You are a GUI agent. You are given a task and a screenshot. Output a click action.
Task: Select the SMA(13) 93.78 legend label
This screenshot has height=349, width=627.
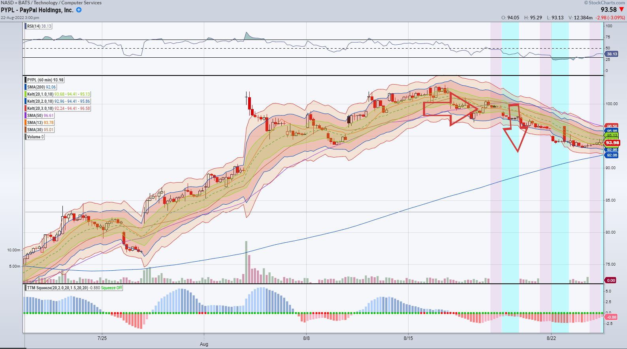coord(40,123)
